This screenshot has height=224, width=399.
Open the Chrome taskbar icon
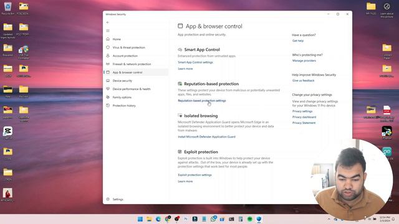[x=168, y=218]
